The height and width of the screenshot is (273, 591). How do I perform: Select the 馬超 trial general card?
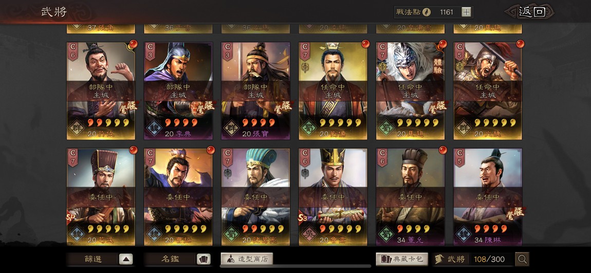(x=411, y=91)
